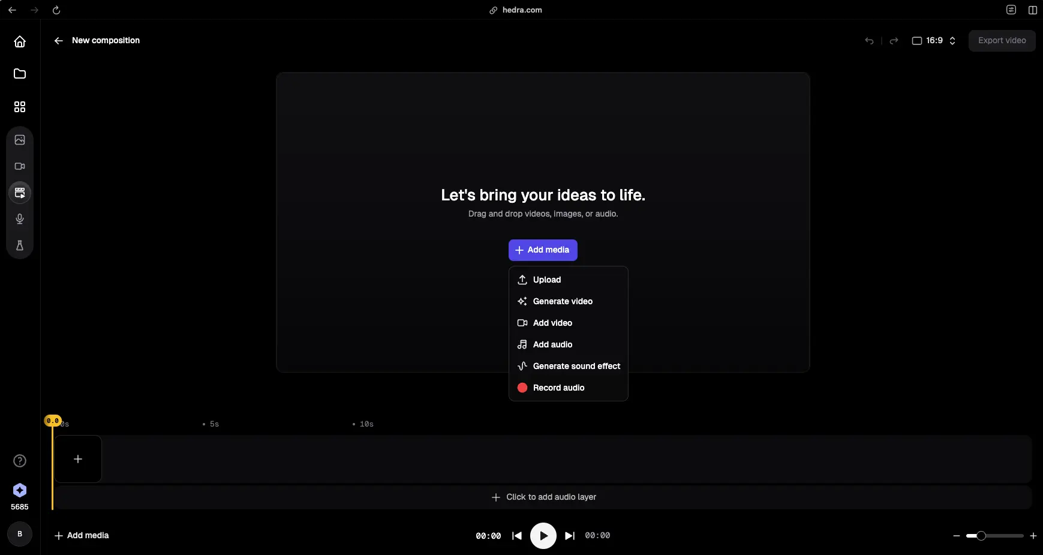
Task: Click the Export video button
Action: click(1002, 40)
